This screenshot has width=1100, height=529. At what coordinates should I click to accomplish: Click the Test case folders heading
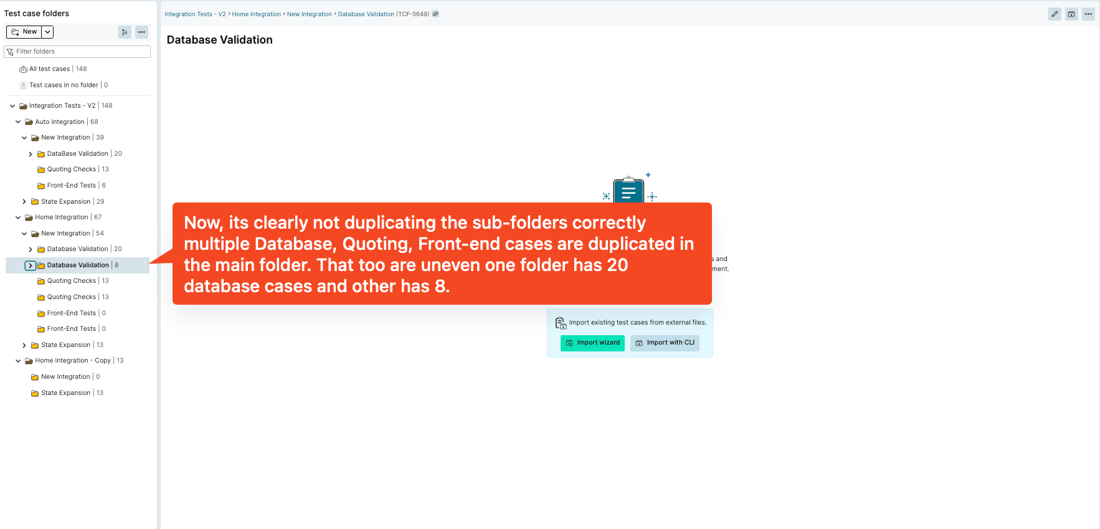pos(37,14)
